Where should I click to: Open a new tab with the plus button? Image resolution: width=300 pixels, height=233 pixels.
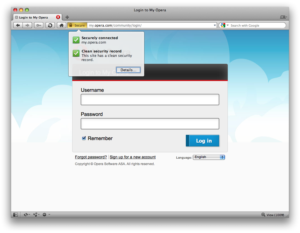point(67,17)
